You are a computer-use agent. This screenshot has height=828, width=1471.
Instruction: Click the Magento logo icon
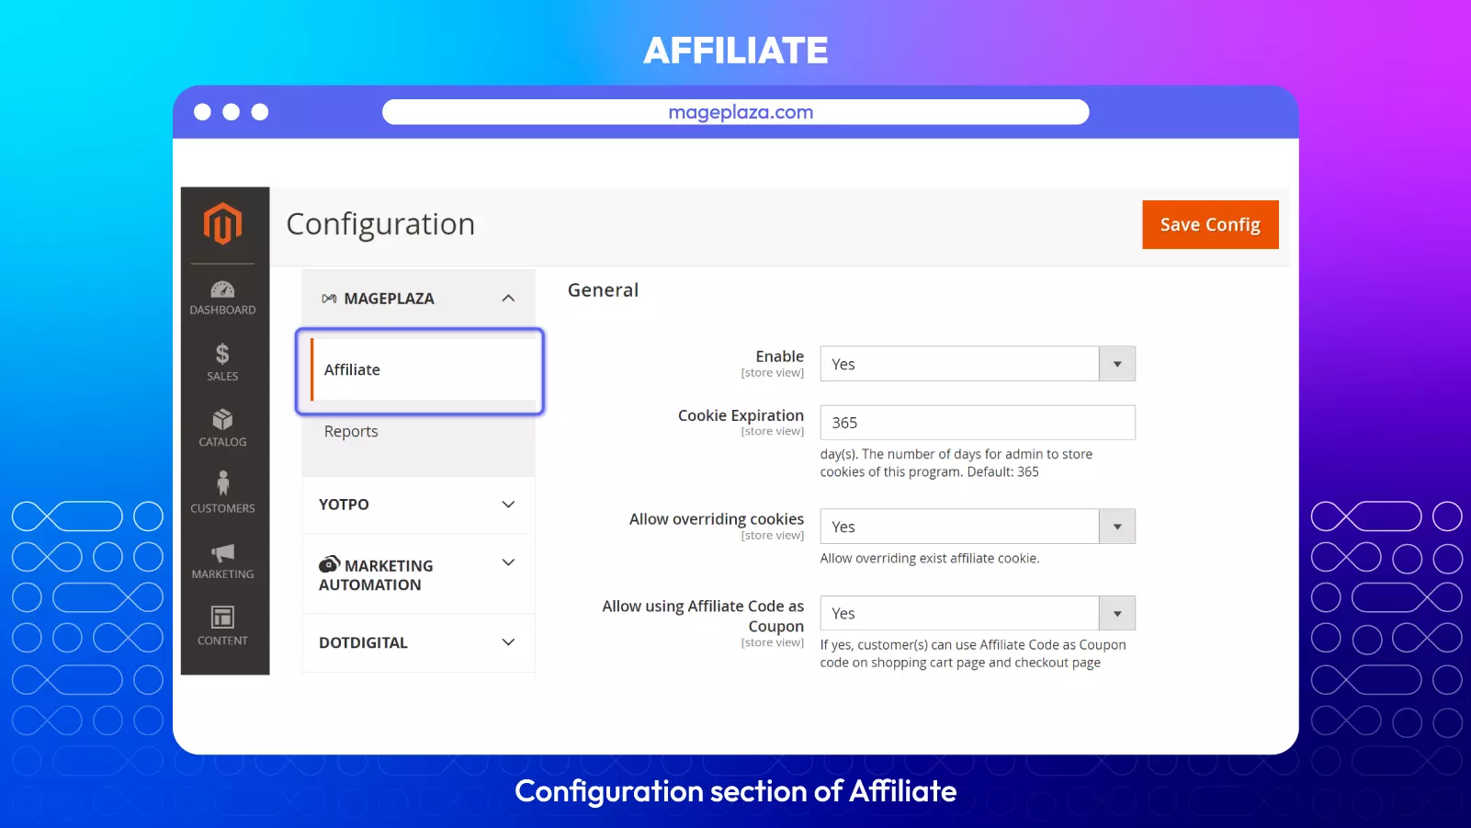(x=222, y=223)
